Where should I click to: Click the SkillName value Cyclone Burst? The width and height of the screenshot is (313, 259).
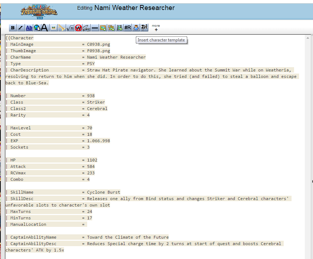coord(104,192)
